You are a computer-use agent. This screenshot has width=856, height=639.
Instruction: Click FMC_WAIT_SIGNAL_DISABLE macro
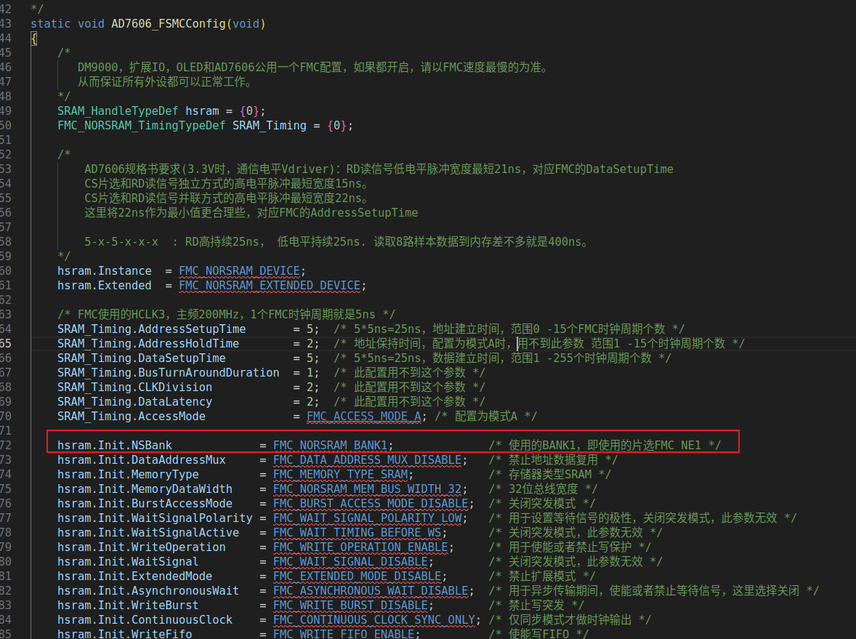pos(350,562)
